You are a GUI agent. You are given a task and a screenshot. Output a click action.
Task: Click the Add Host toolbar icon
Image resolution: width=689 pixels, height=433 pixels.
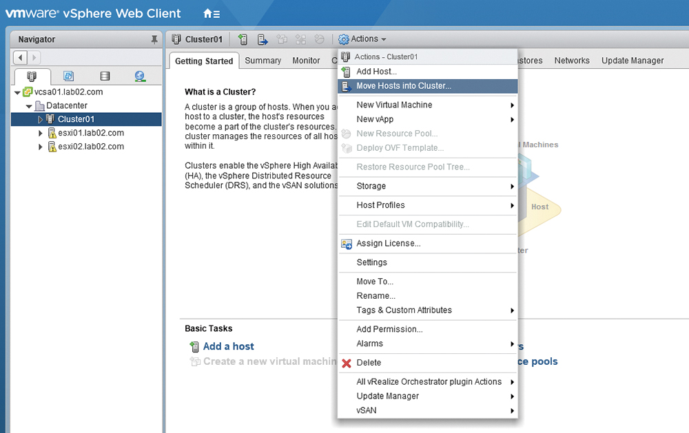(x=243, y=39)
